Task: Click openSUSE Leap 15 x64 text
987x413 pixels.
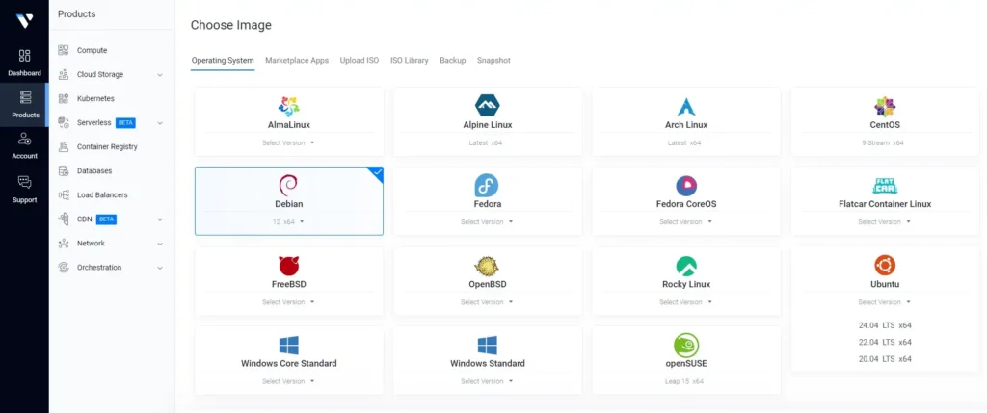Action: [x=684, y=381]
